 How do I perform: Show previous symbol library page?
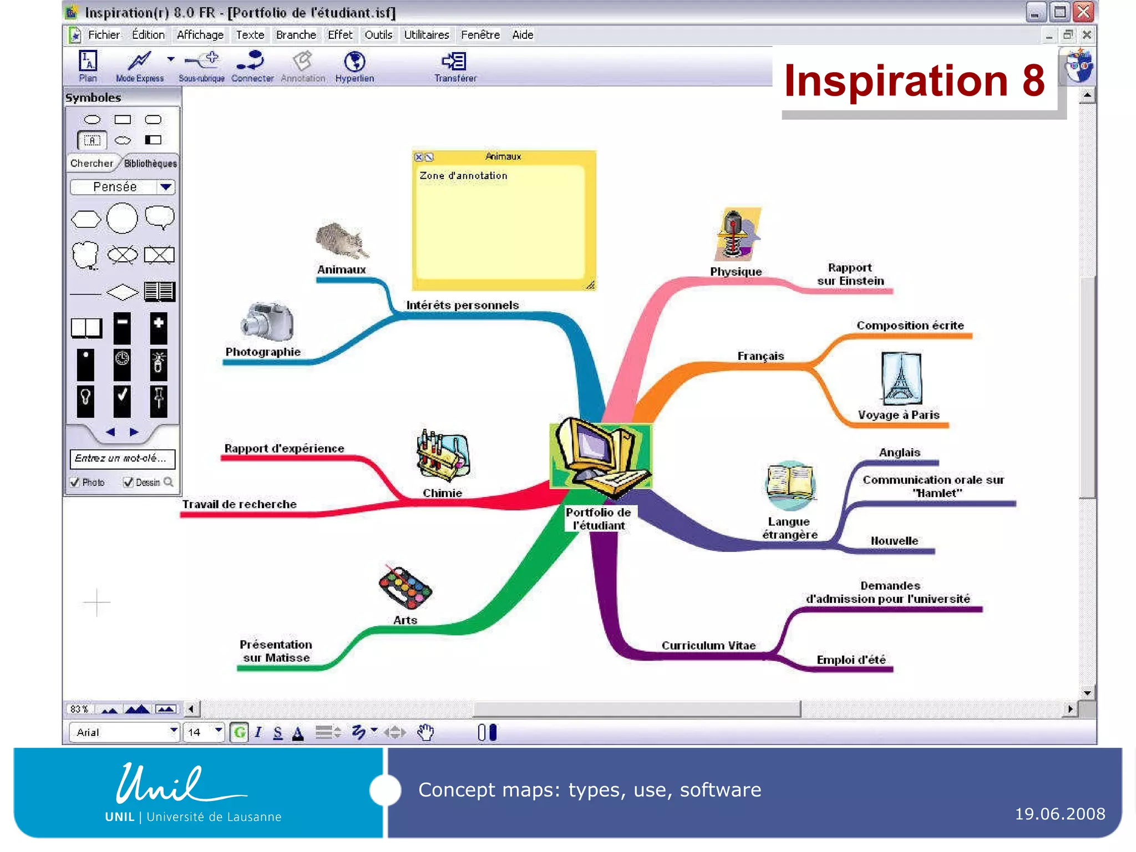110,432
